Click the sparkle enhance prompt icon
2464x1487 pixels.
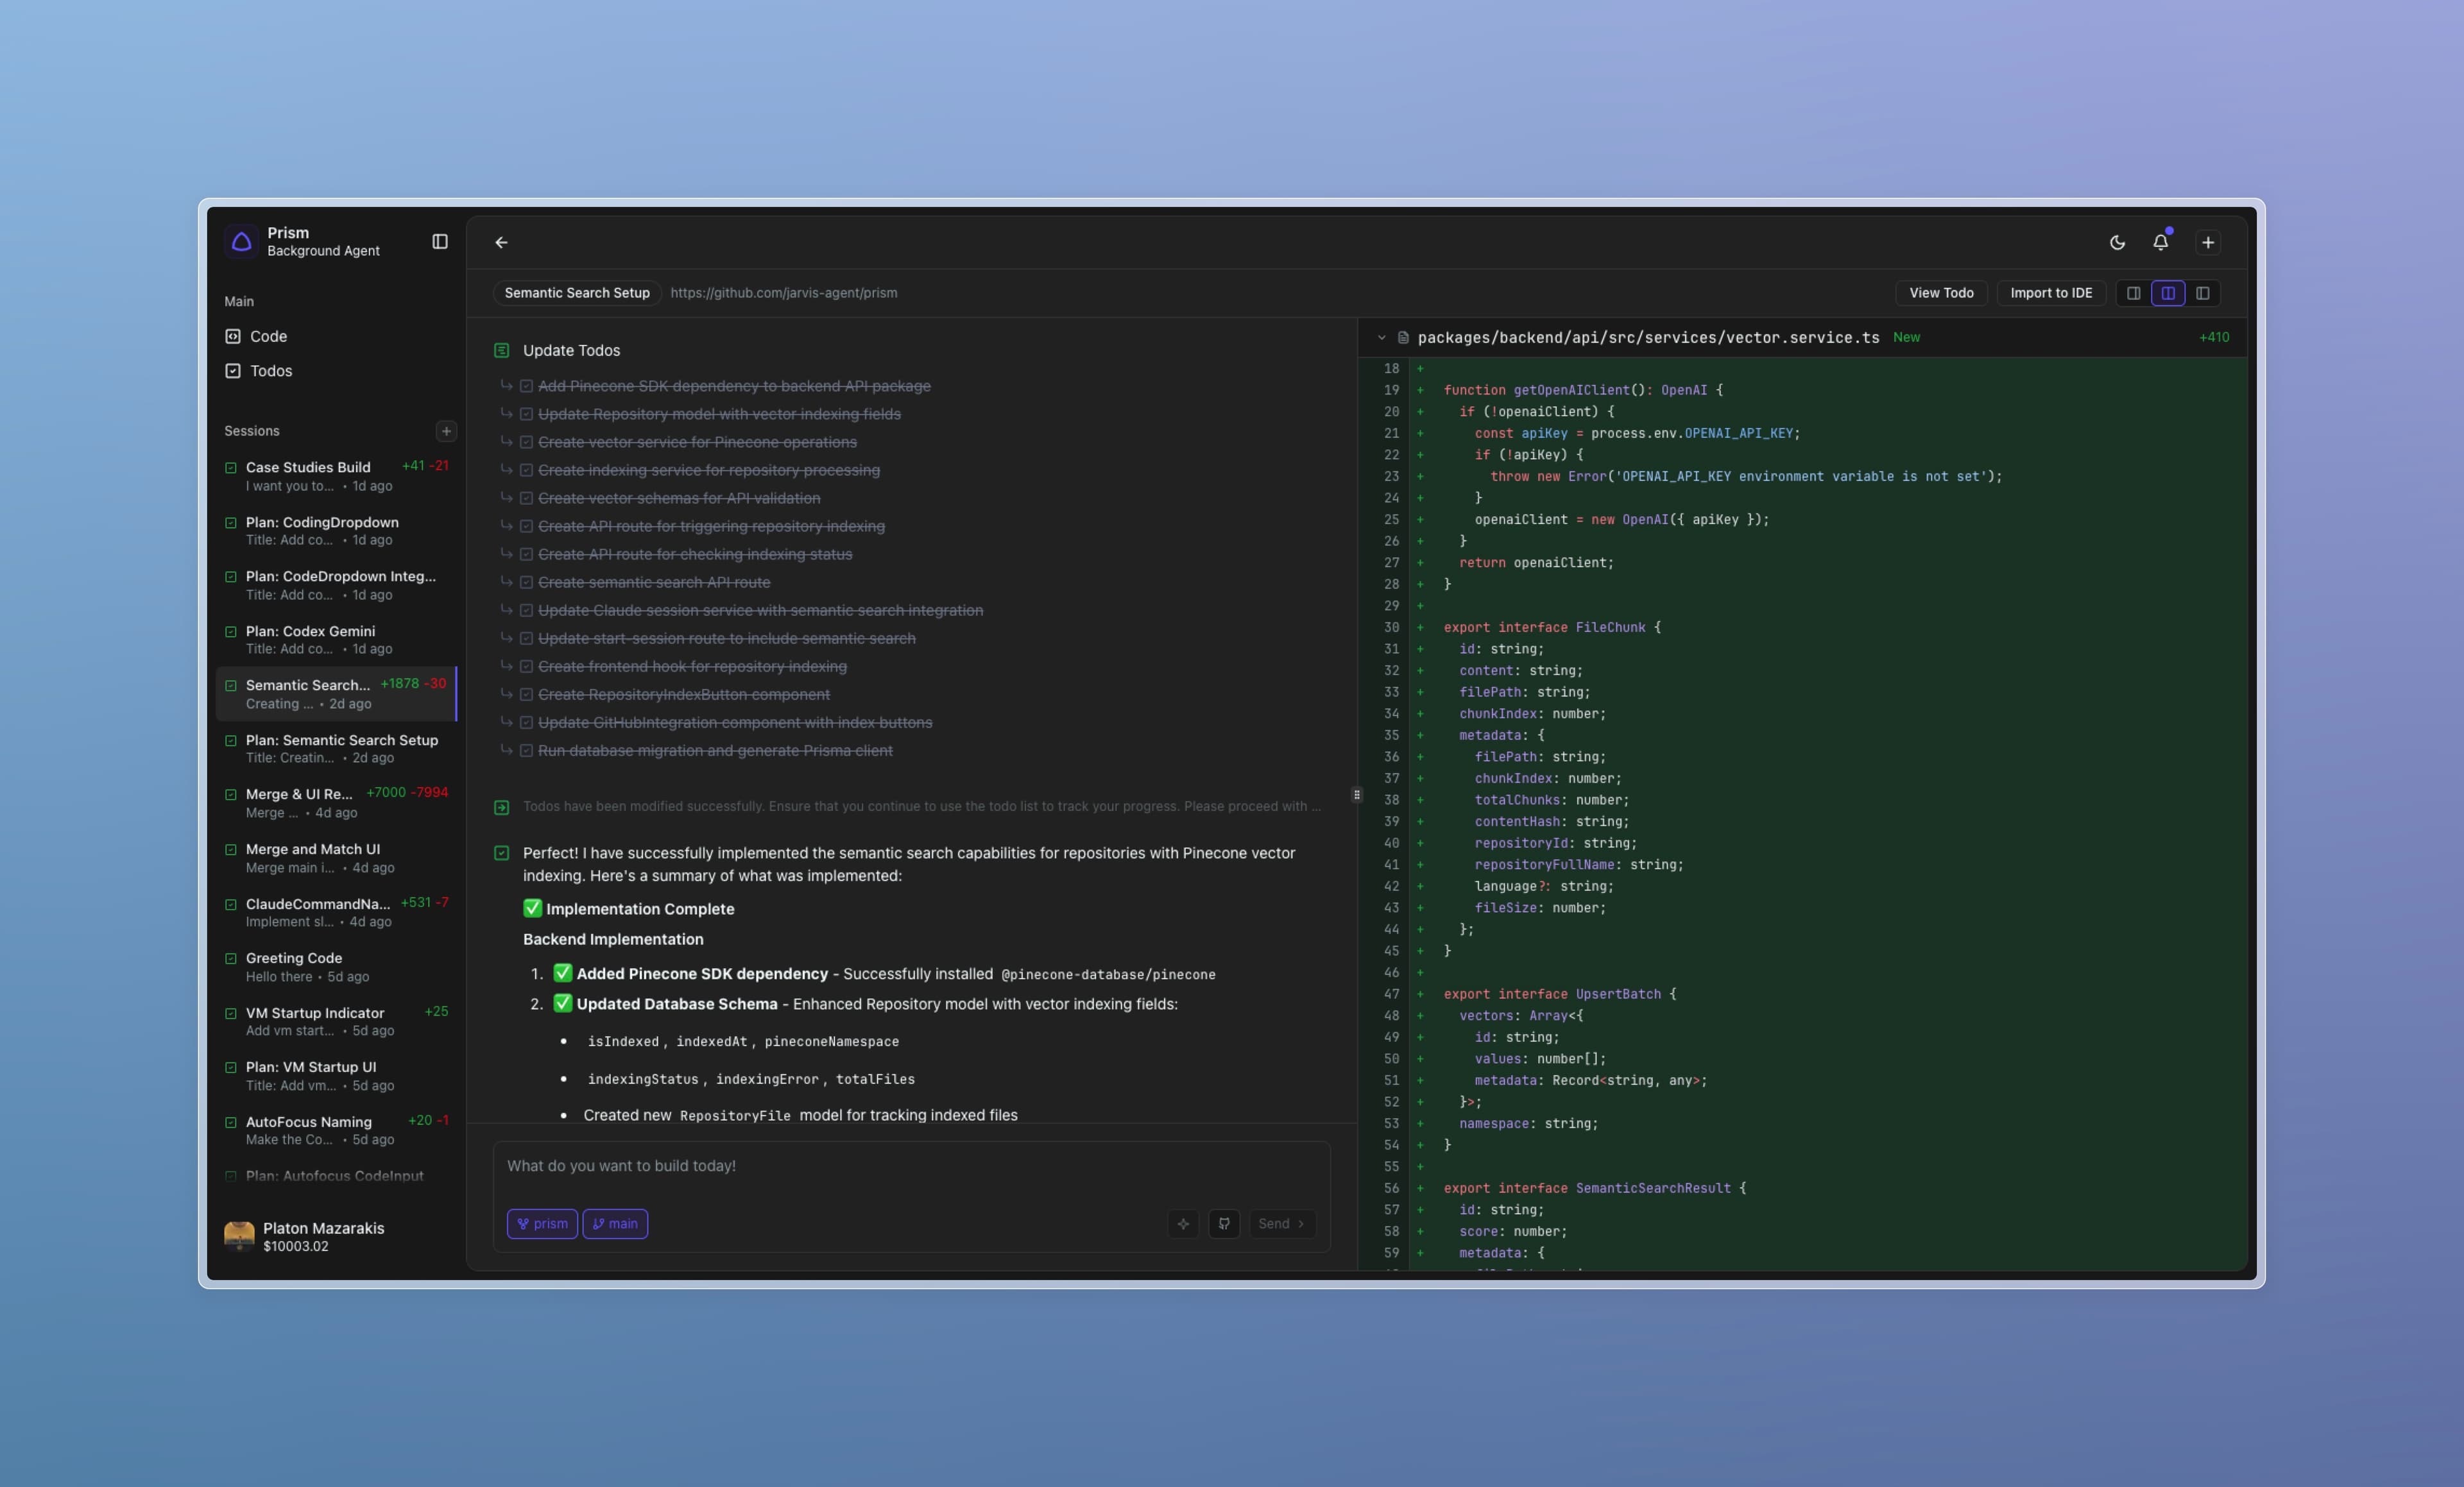[1183, 1223]
